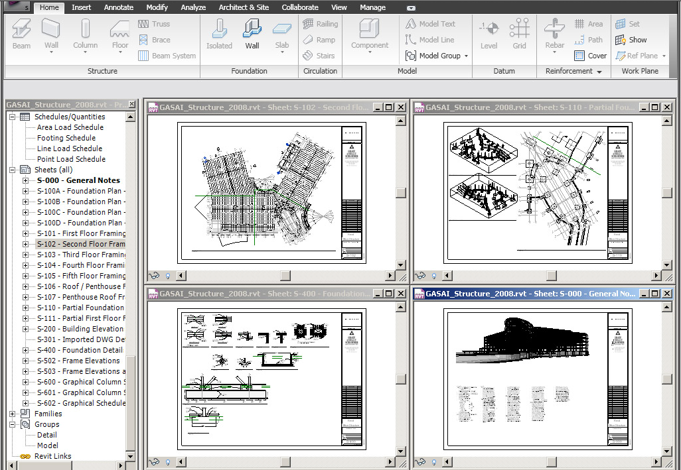Click the Set work plane button

628,24
